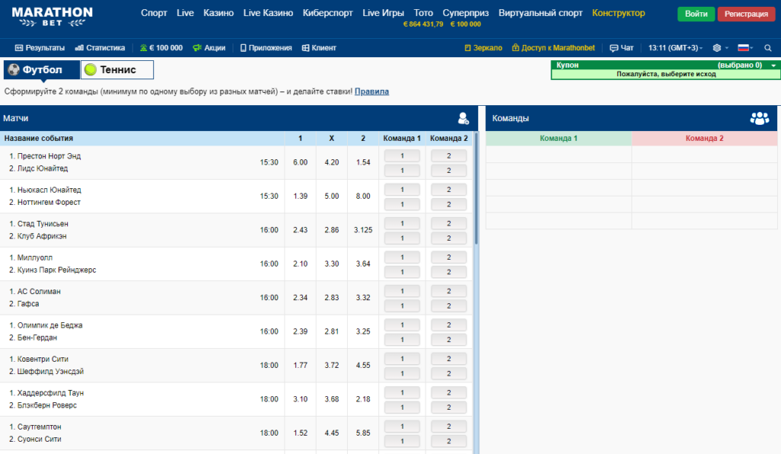Open the Тото menu item

click(423, 13)
